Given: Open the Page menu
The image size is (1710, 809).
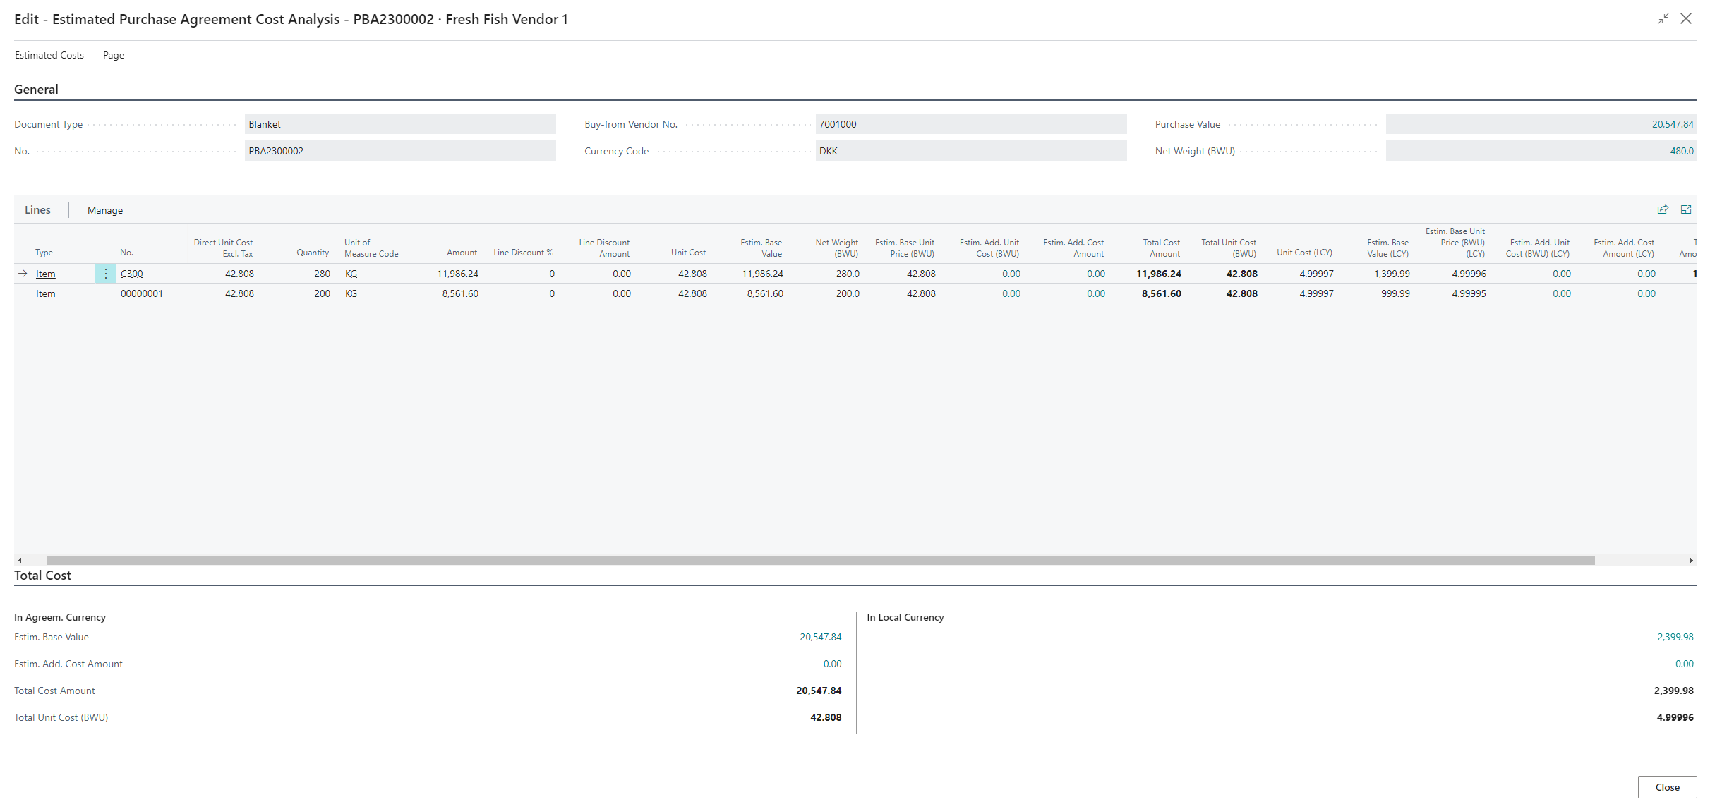Looking at the screenshot, I should coord(113,55).
